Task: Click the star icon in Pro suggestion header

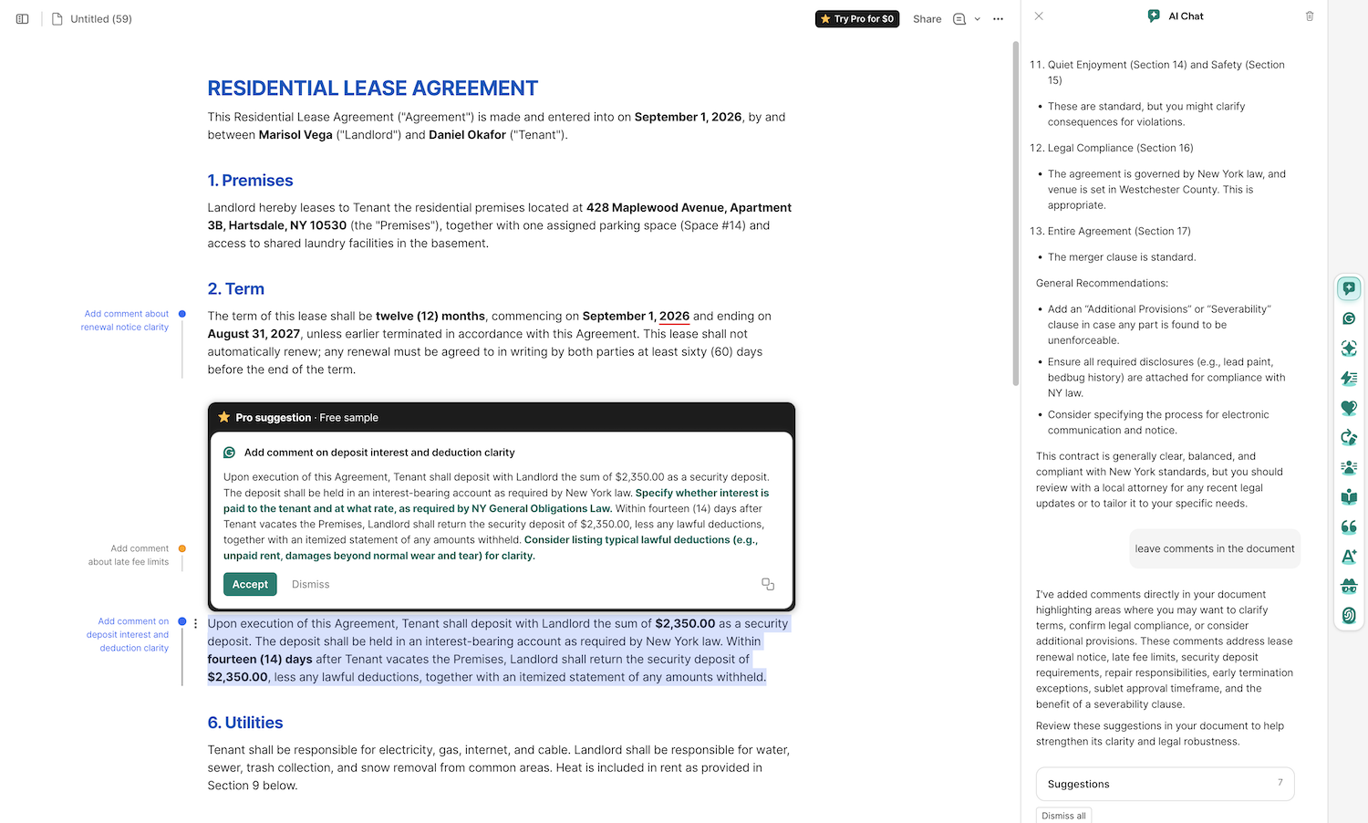Action: coord(224,417)
